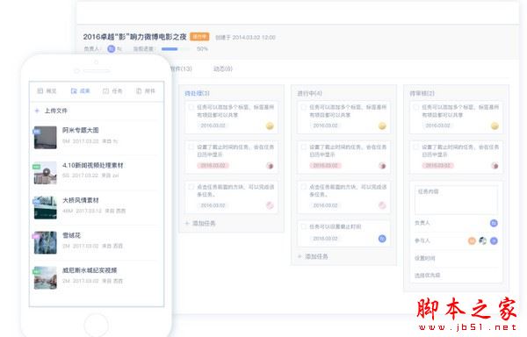
Task: Click the pink avatar on third 进行中 card
Action: pos(382,205)
